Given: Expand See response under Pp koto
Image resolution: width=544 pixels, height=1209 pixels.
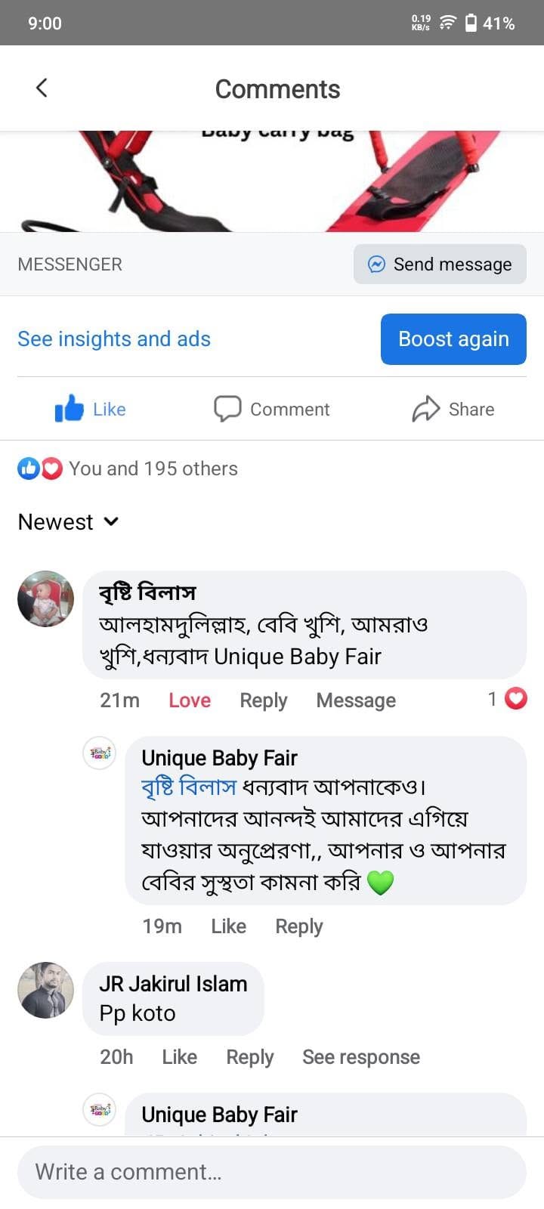Looking at the screenshot, I should click(361, 1057).
